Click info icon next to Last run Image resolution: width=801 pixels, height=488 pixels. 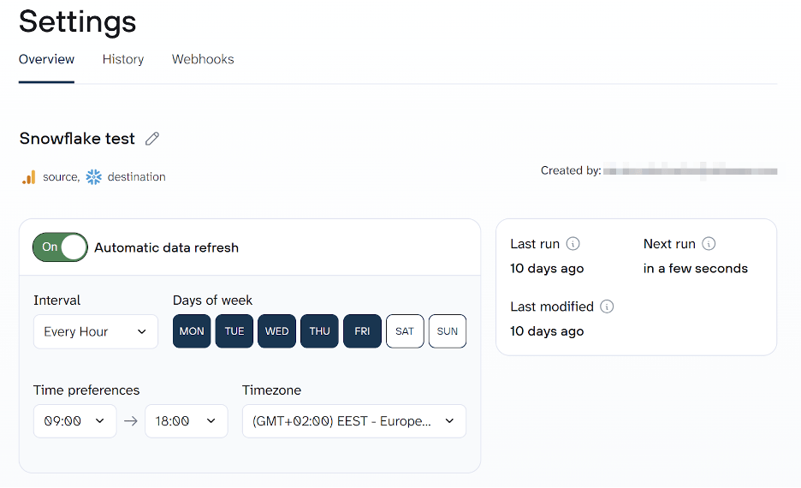click(x=573, y=244)
